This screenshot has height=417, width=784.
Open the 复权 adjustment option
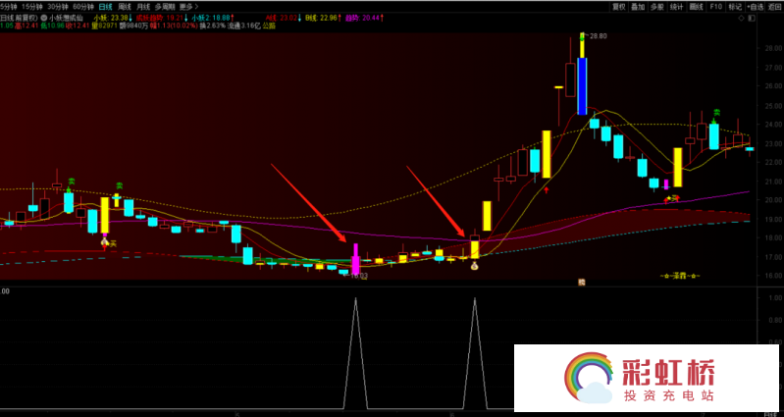point(619,7)
